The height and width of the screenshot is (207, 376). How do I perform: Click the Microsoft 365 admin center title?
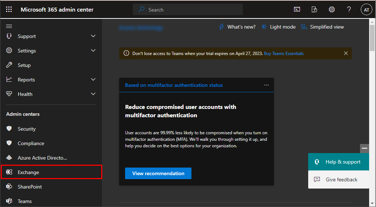point(57,9)
